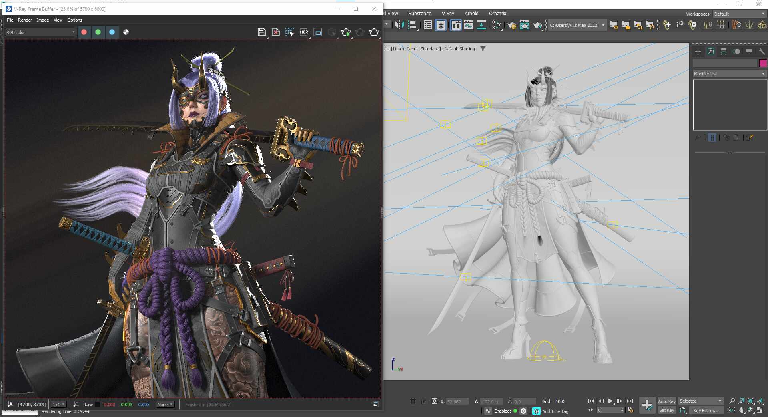Open the Motion command panel tab
The height and width of the screenshot is (417, 768).
(x=736, y=52)
